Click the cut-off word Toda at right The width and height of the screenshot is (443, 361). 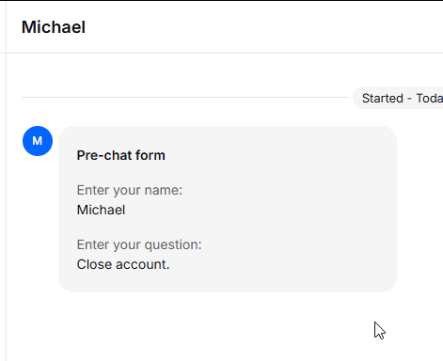coord(430,99)
